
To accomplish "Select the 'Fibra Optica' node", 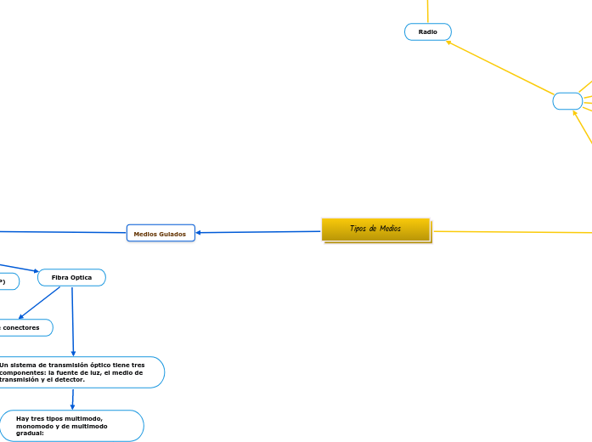I will click(71, 278).
